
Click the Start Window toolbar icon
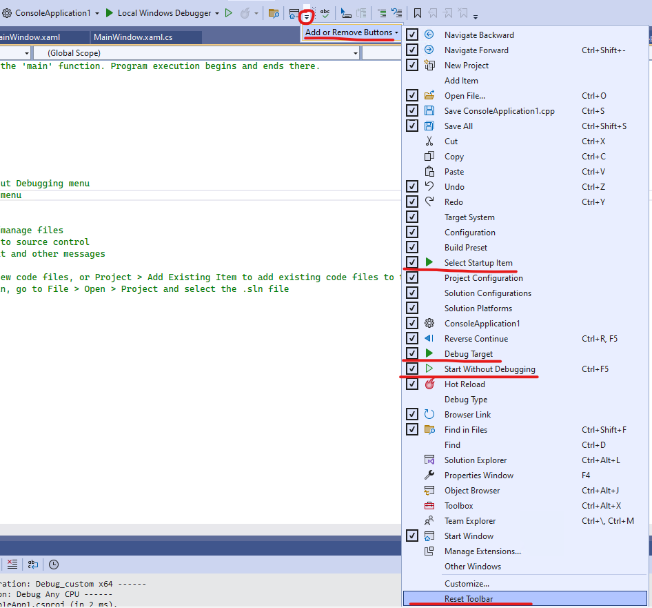(294, 14)
